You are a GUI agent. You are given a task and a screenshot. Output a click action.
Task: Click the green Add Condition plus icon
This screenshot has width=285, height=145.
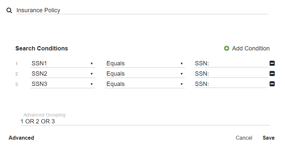point(227,48)
